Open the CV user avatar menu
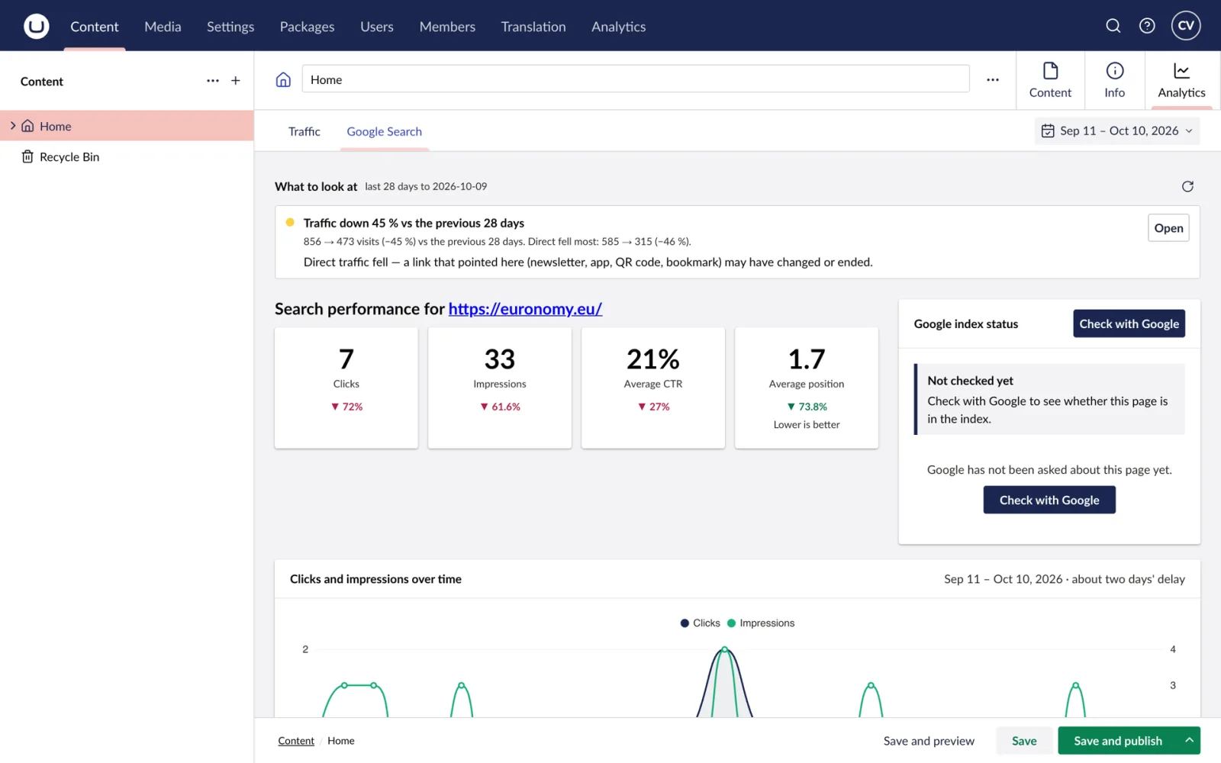 pyautogui.click(x=1186, y=25)
